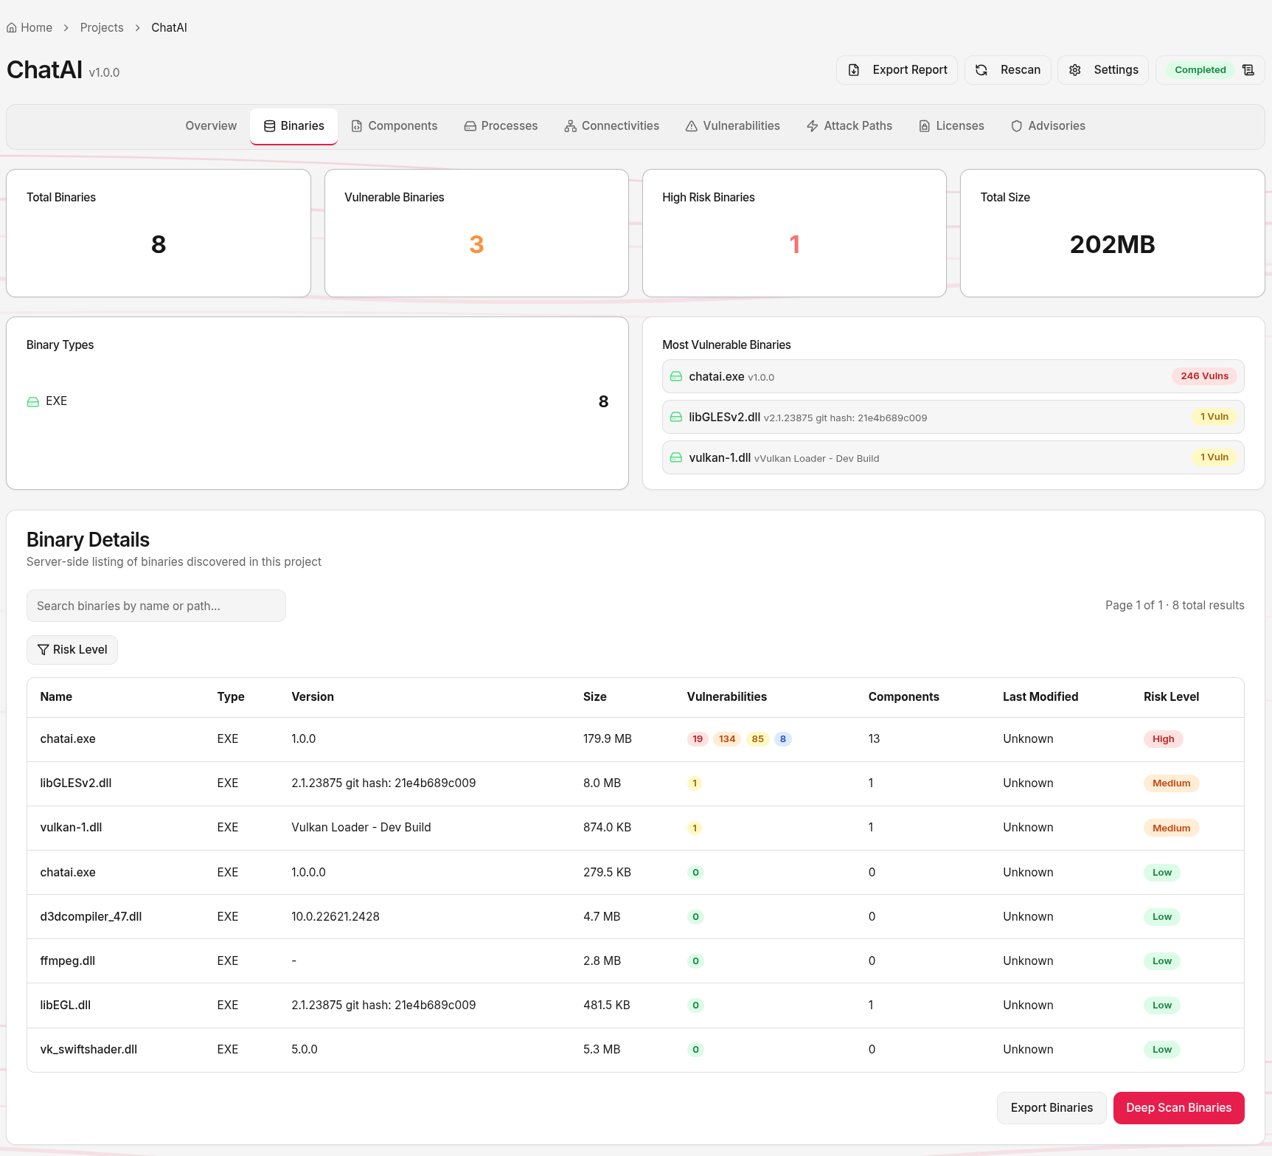This screenshot has height=1156, width=1272.
Task: Click the 246 Vulns badge
Action: coord(1205,376)
